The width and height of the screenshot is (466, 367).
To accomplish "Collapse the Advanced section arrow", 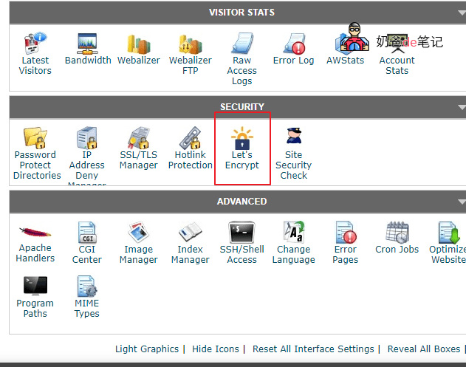I will coord(462,202).
